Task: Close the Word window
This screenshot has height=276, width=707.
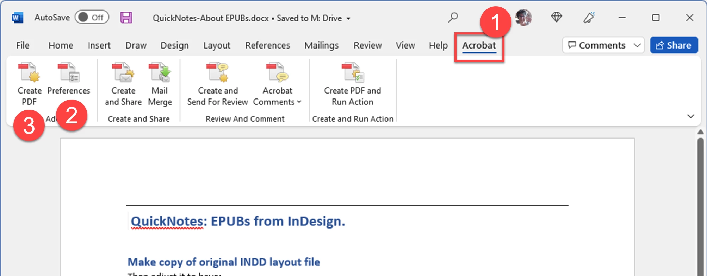Action: (x=689, y=18)
